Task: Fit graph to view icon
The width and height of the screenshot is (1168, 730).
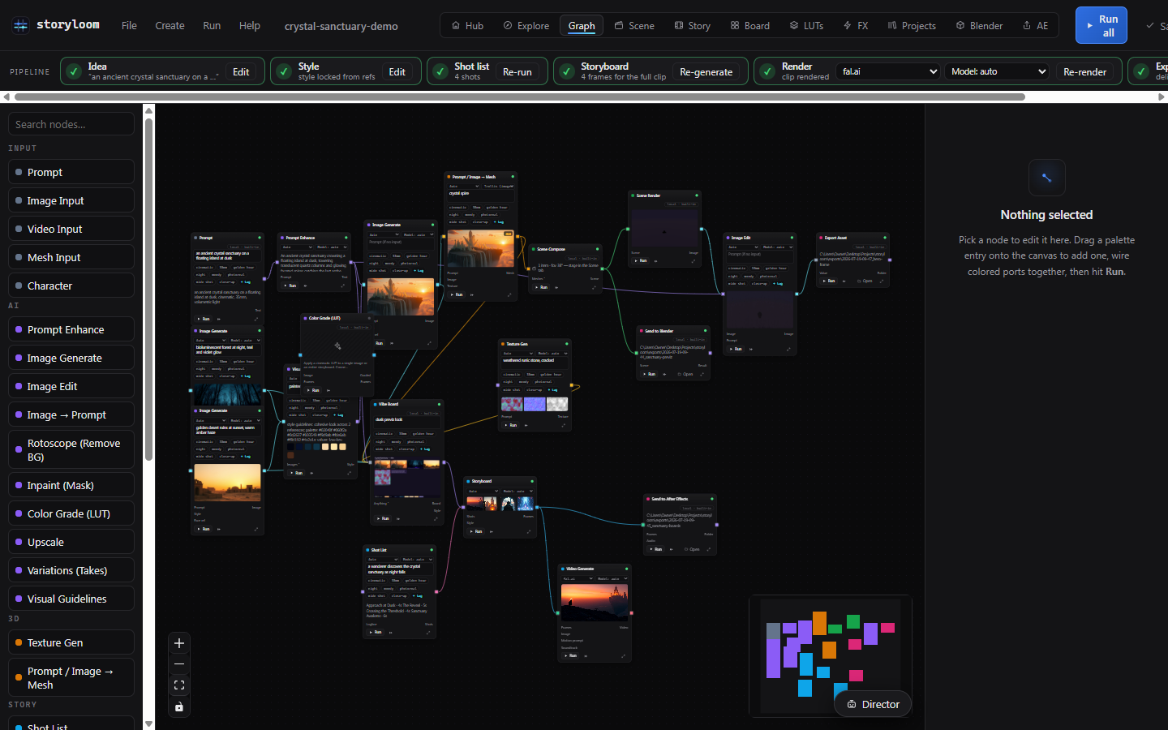Action: tap(179, 685)
